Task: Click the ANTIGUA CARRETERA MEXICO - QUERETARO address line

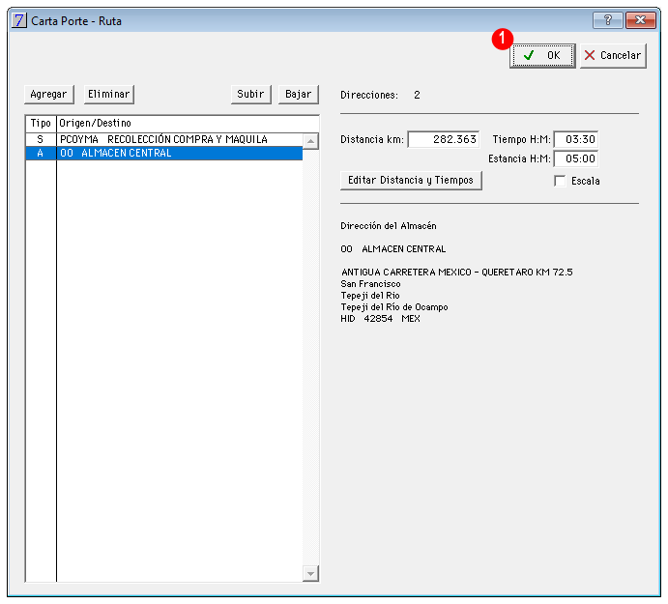Action: 456,273
